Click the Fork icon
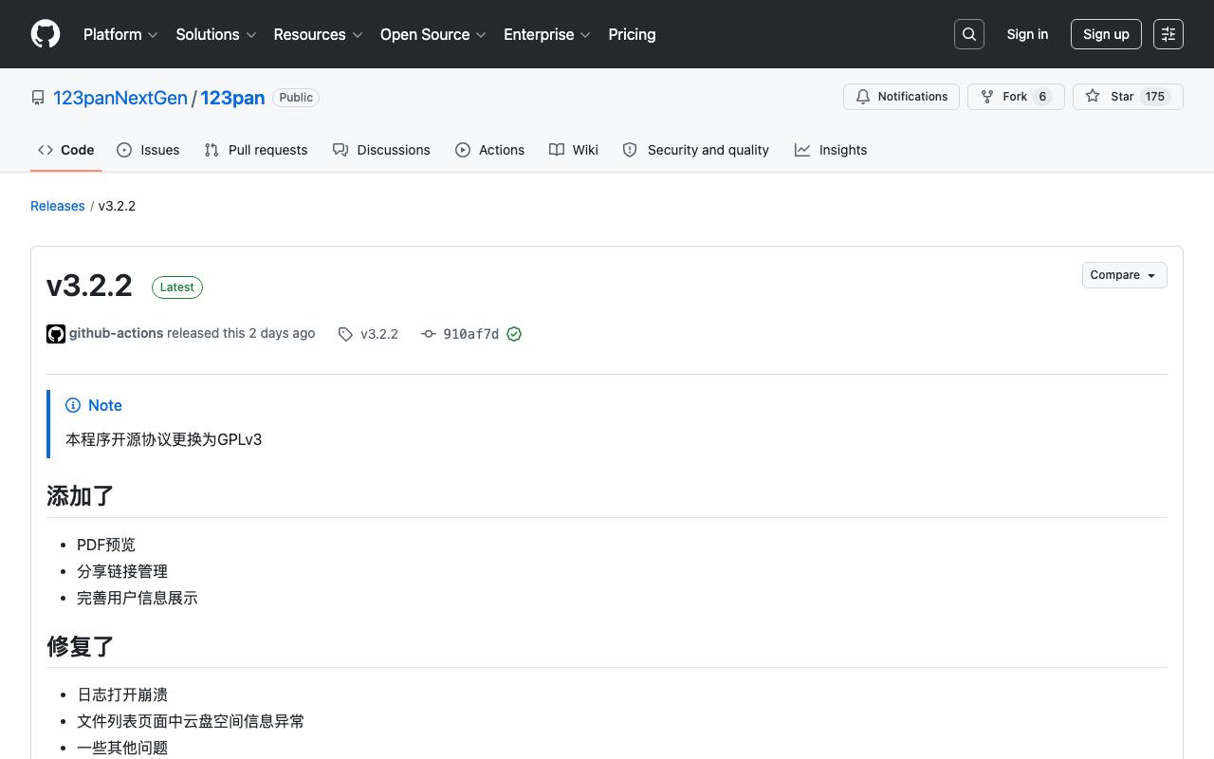 [987, 97]
